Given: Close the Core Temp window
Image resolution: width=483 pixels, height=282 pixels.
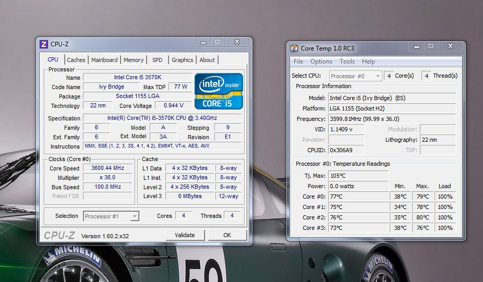Looking at the screenshot, I should [x=450, y=46].
